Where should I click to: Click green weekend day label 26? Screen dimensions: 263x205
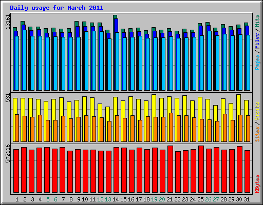[x=208, y=199]
